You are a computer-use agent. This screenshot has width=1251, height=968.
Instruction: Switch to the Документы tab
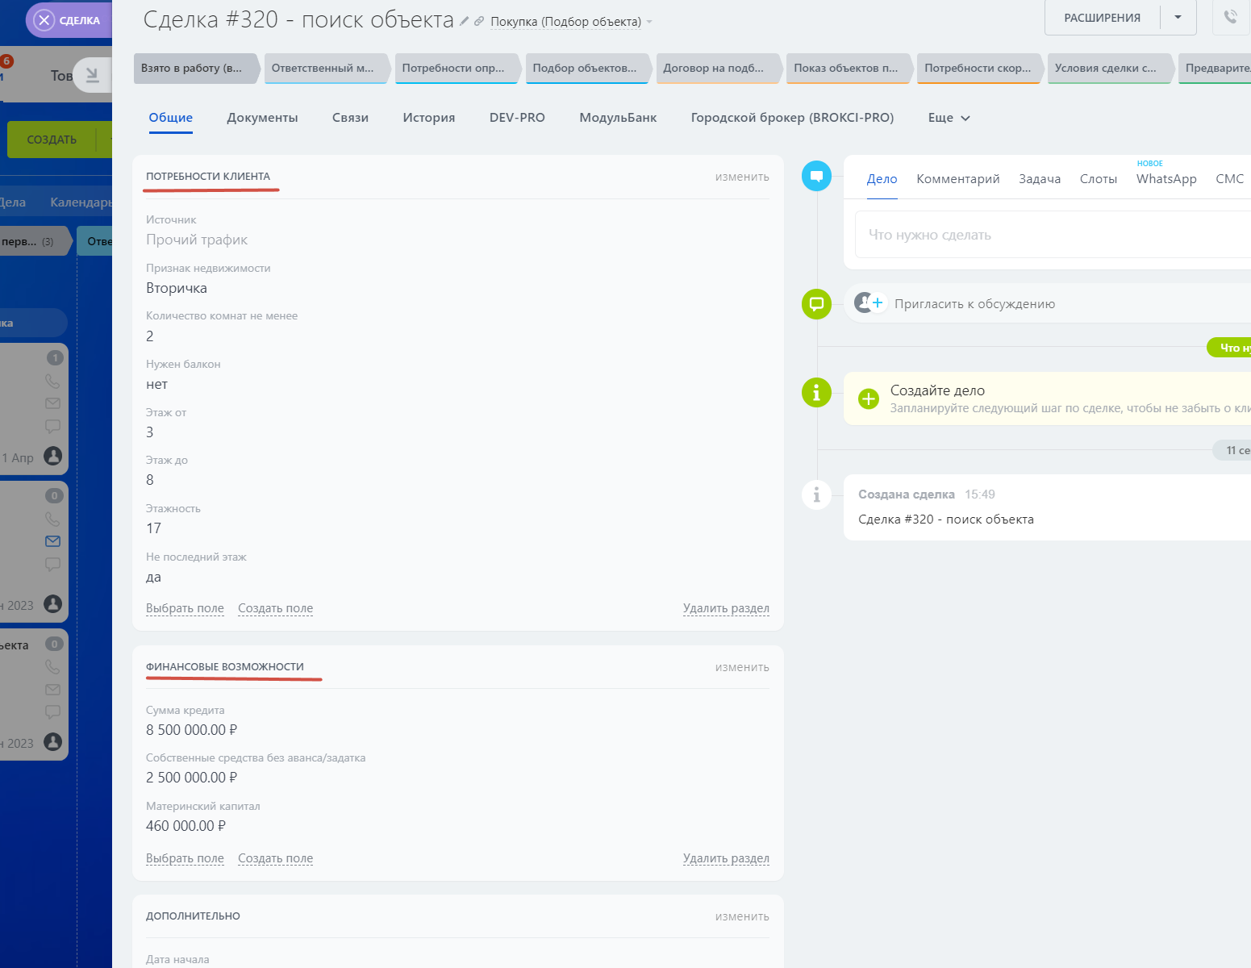[x=262, y=118]
